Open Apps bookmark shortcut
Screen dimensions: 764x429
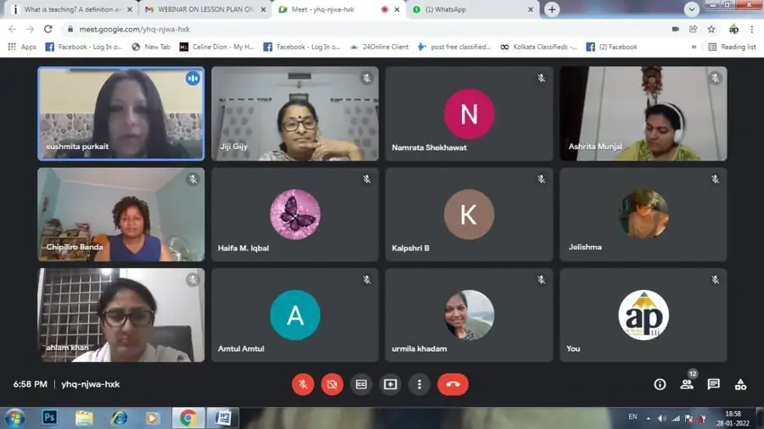(22, 47)
